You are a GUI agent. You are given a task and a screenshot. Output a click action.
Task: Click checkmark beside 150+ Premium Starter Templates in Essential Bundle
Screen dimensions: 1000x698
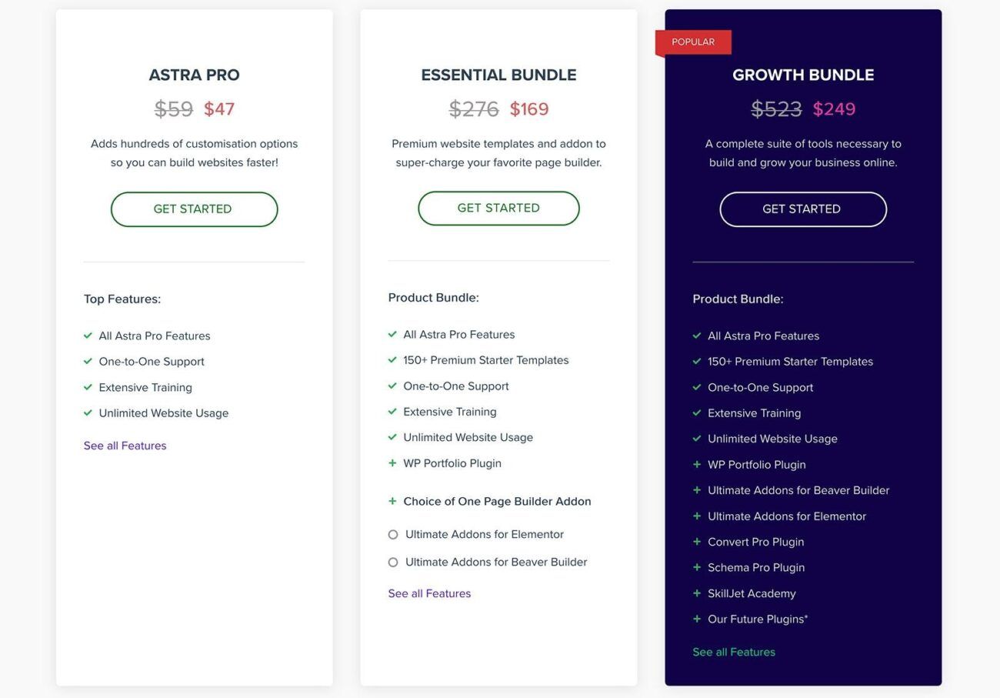point(392,360)
